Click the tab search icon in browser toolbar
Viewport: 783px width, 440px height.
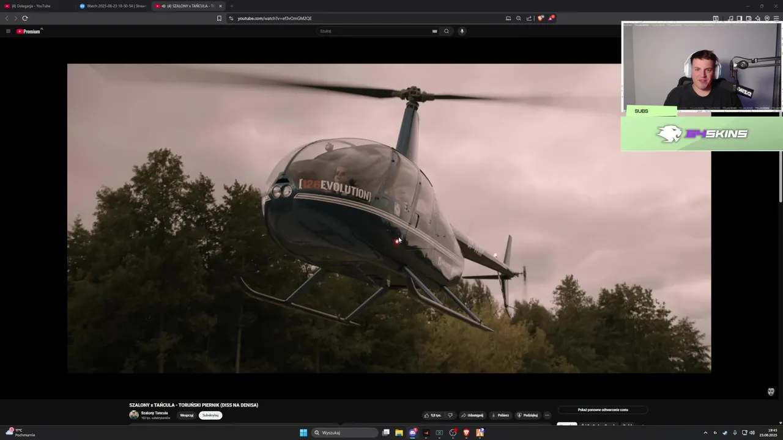tap(716, 18)
